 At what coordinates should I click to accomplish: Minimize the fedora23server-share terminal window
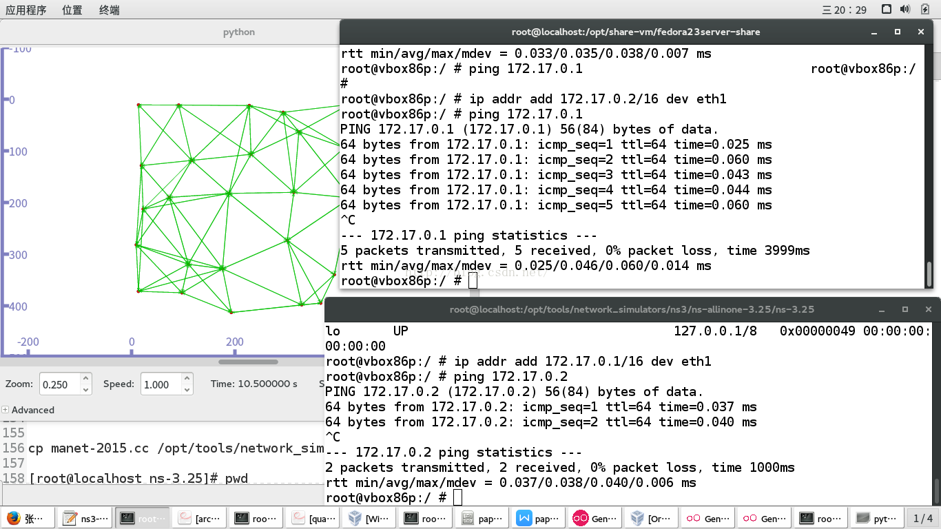(x=873, y=32)
